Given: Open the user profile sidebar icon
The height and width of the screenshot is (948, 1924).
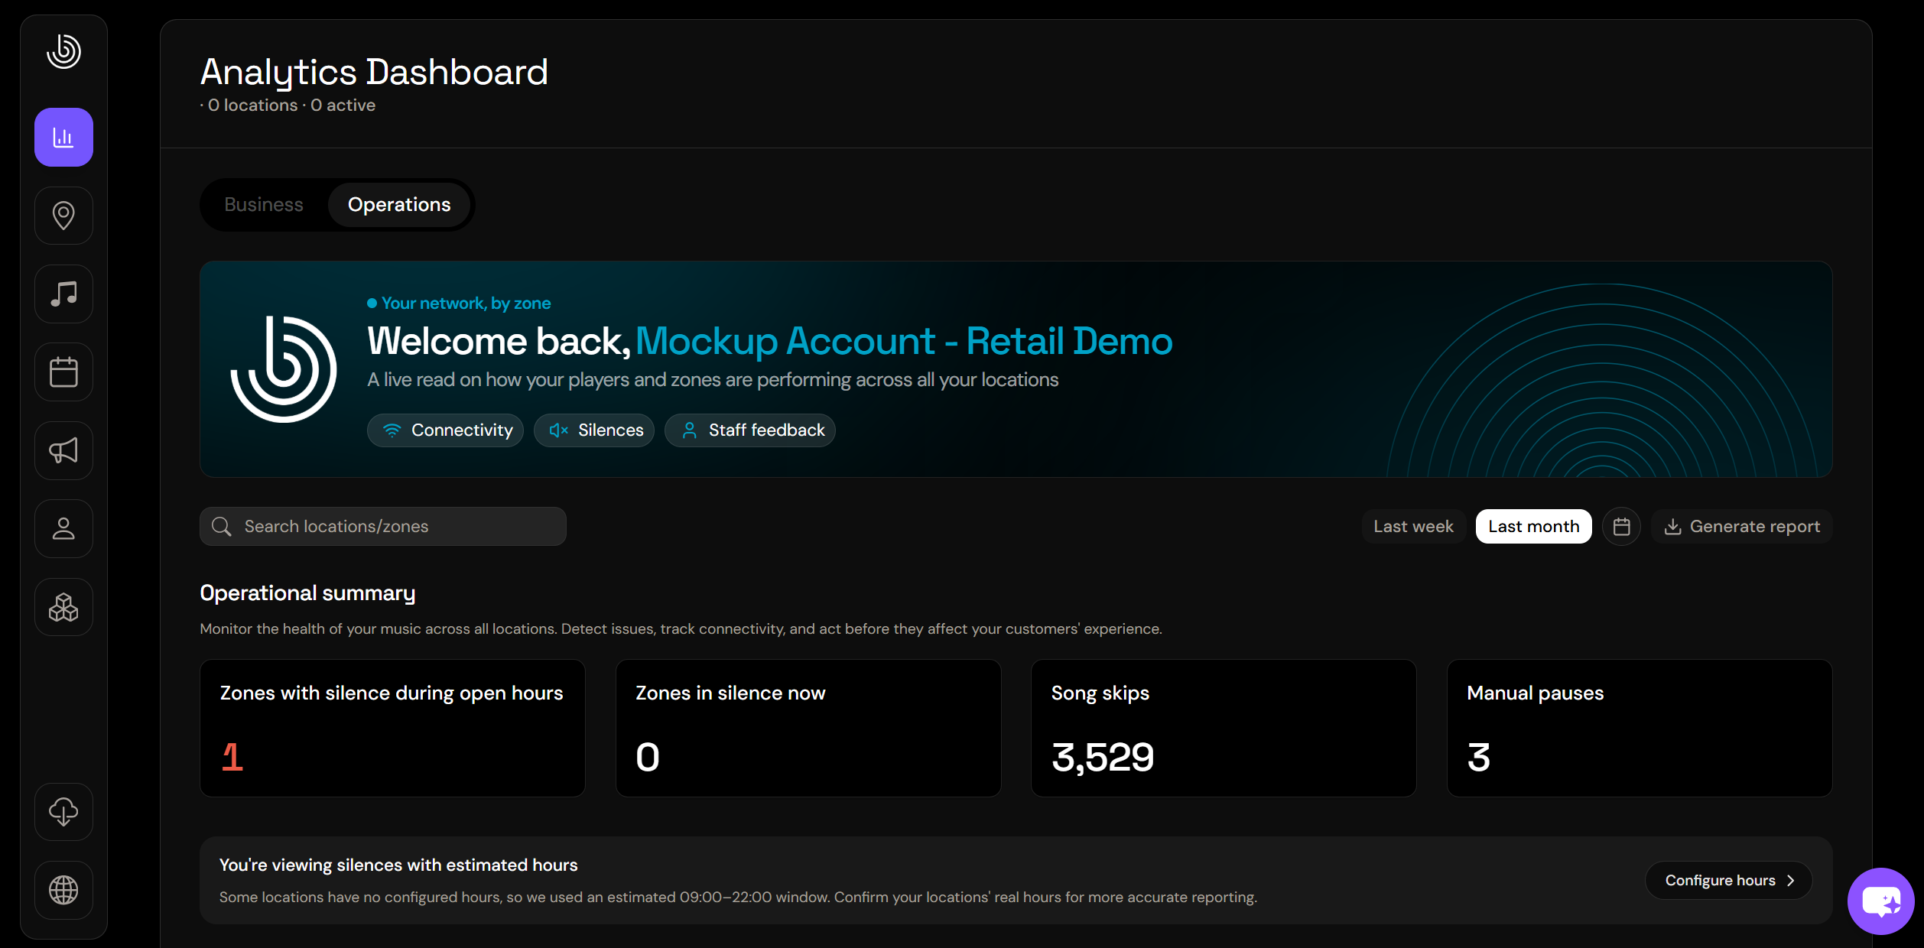Looking at the screenshot, I should (63, 529).
